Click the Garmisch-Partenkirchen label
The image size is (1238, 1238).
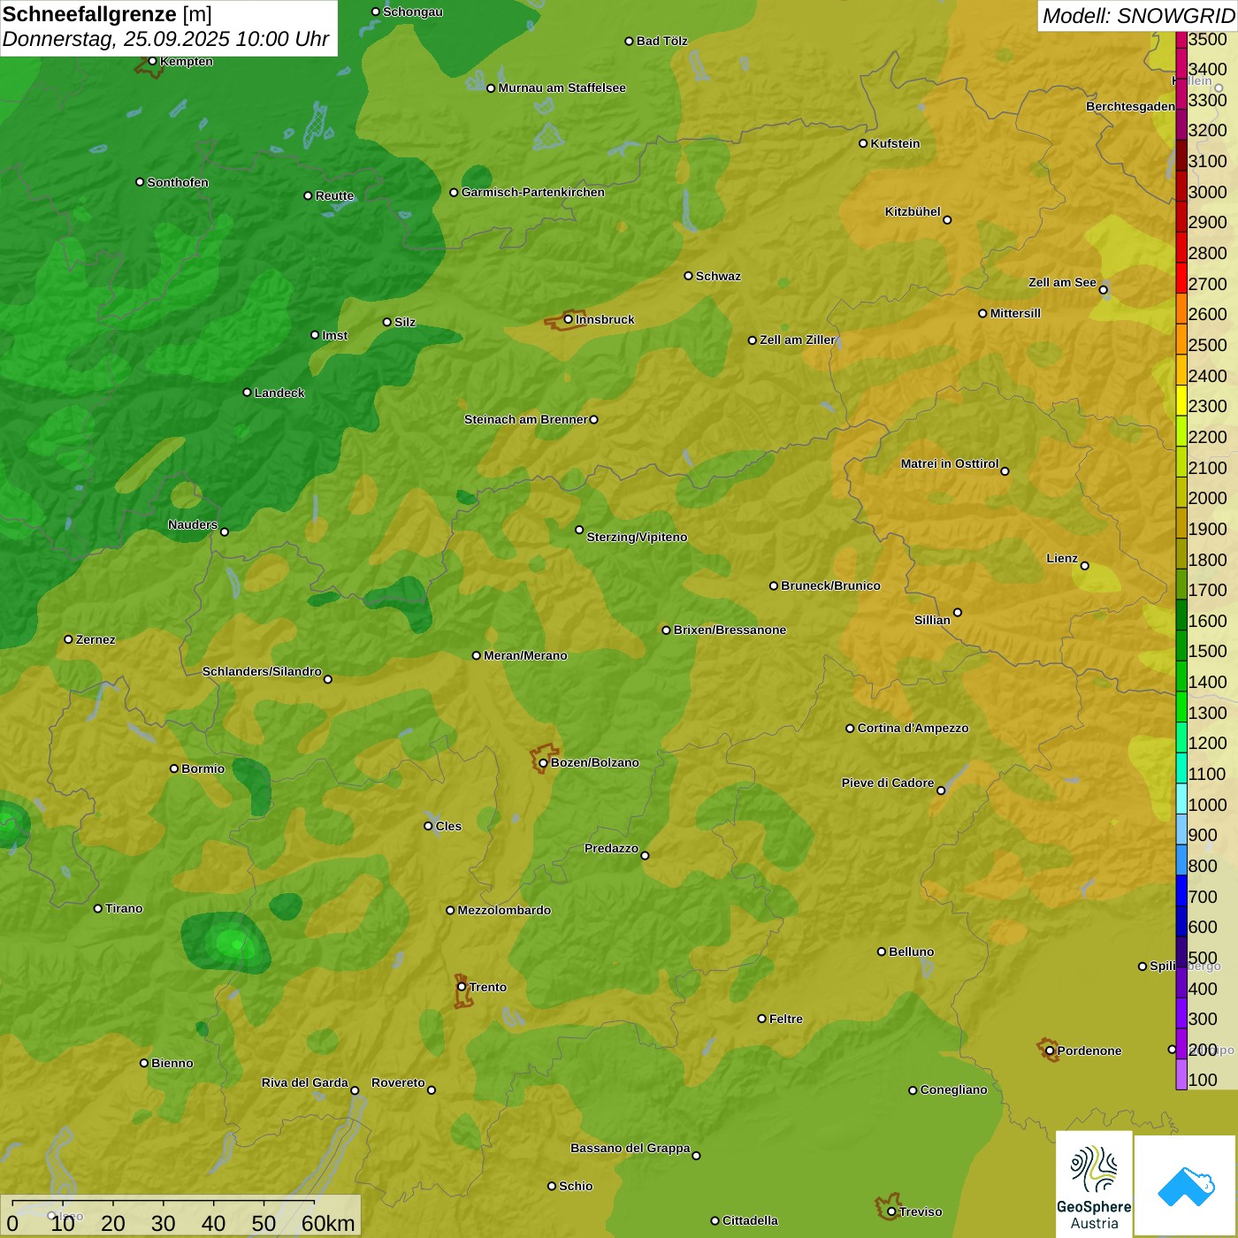pos(532,192)
